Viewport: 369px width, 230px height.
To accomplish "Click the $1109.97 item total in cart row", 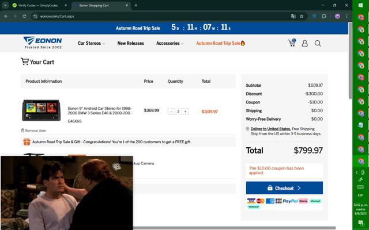I will pyautogui.click(x=210, y=112).
